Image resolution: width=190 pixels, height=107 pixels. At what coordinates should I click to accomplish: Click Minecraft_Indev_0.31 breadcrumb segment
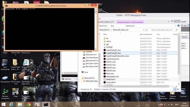121,30
